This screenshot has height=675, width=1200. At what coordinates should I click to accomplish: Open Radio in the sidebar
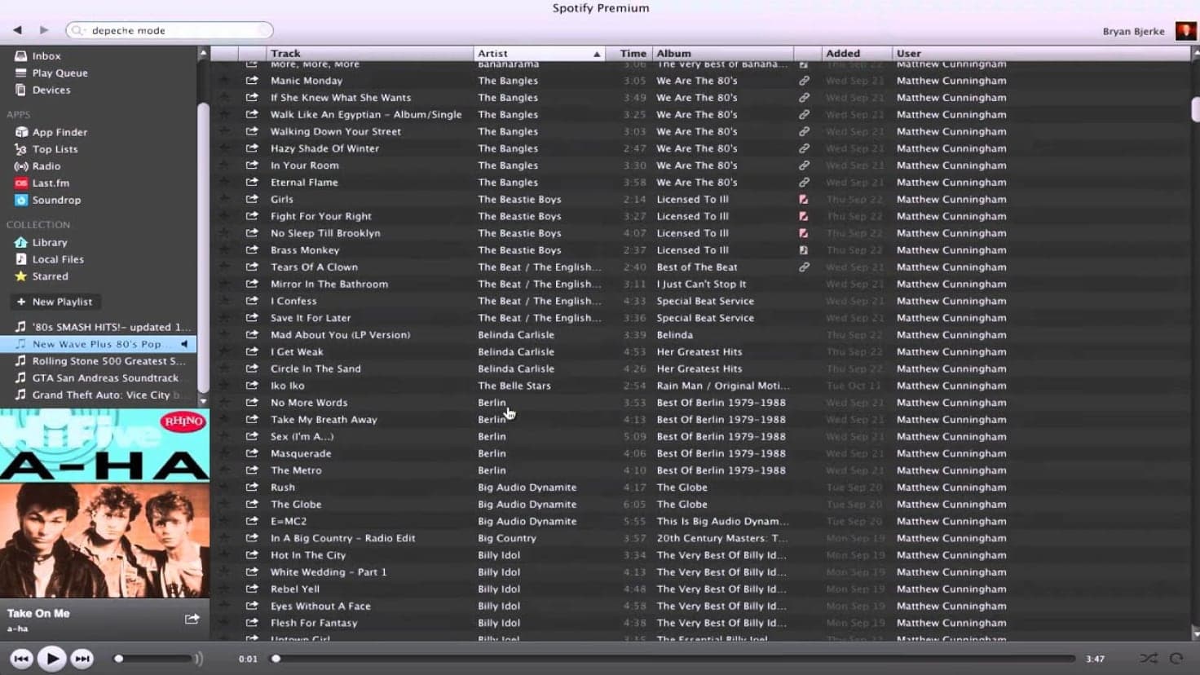click(46, 166)
